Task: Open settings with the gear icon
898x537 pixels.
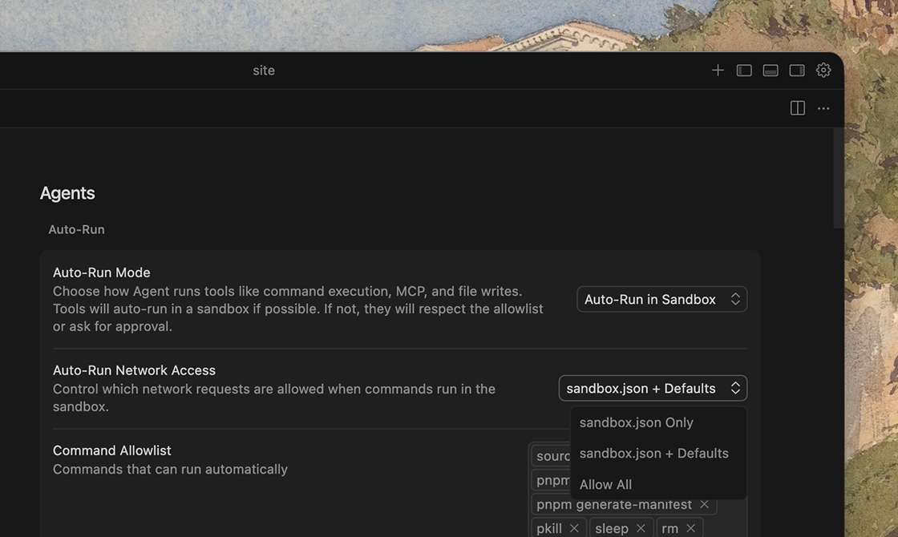Action: pyautogui.click(x=823, y=71)
